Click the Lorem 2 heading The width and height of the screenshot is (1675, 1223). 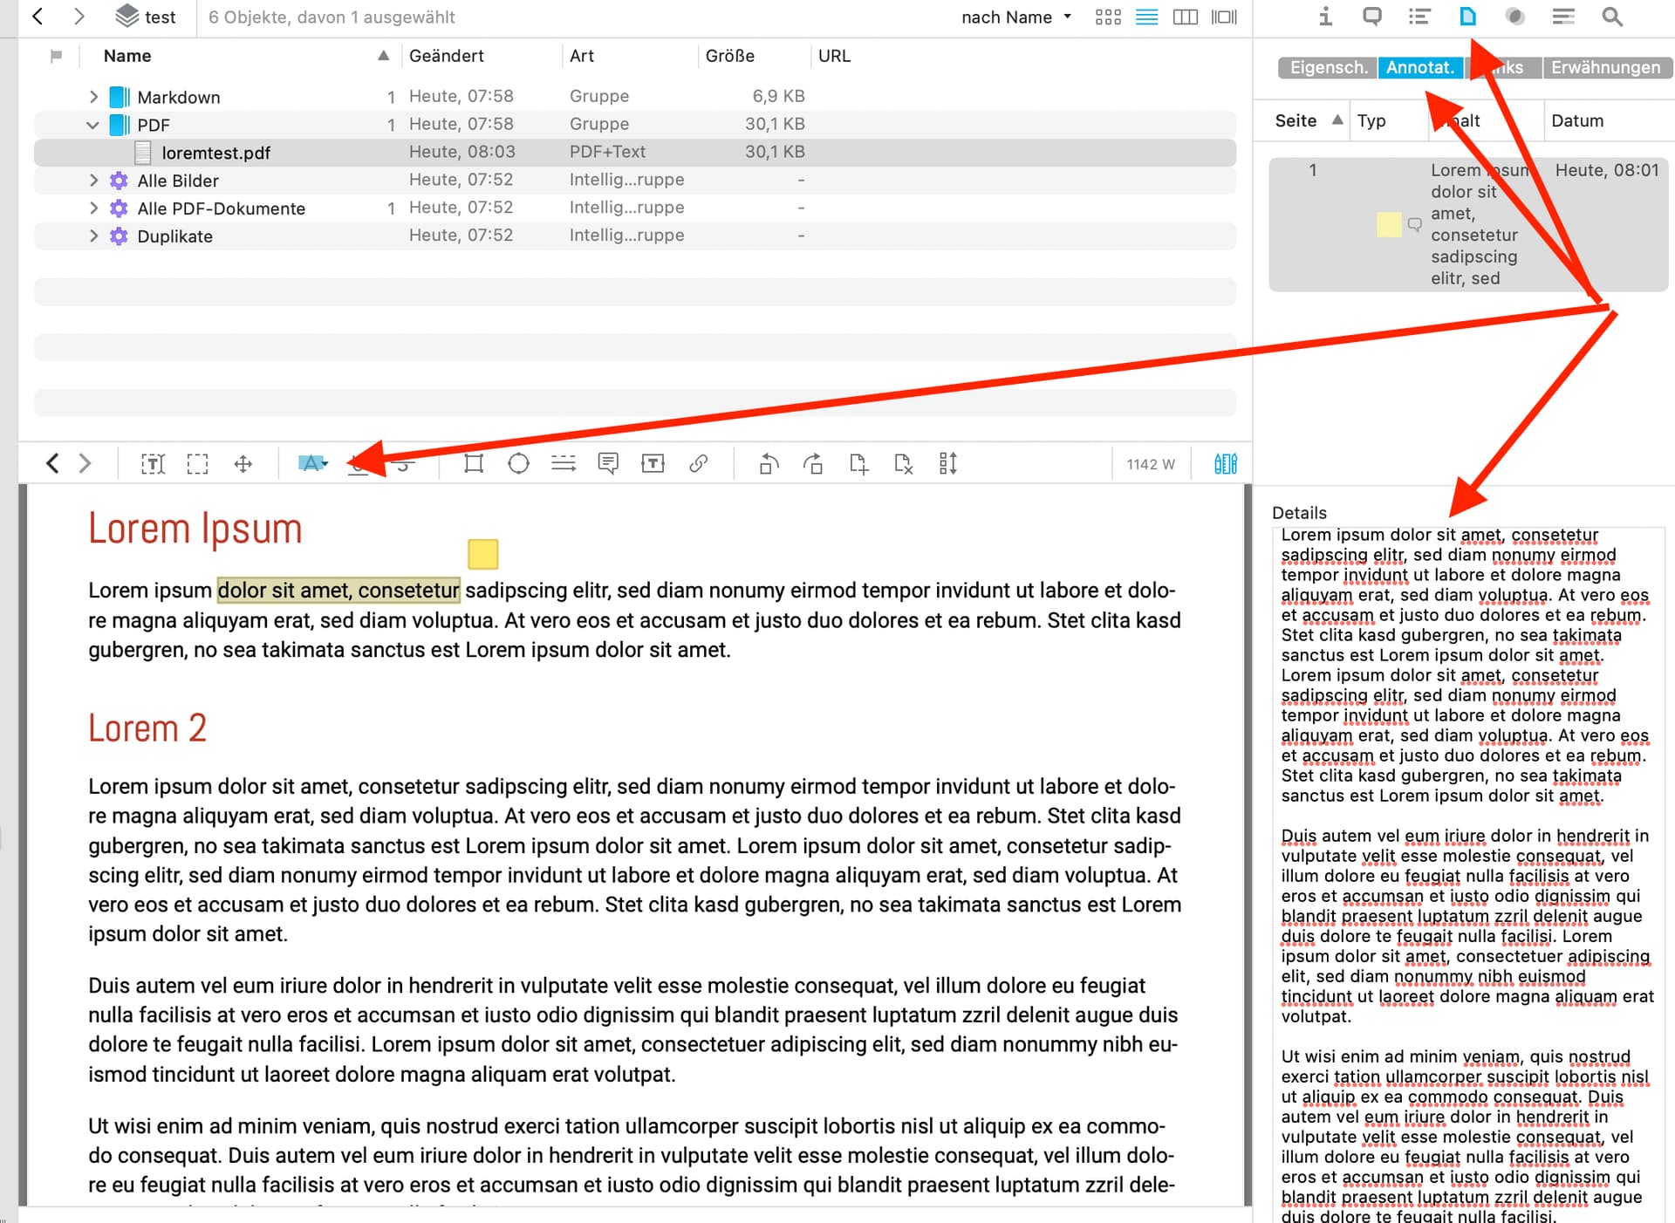[147, 728]
